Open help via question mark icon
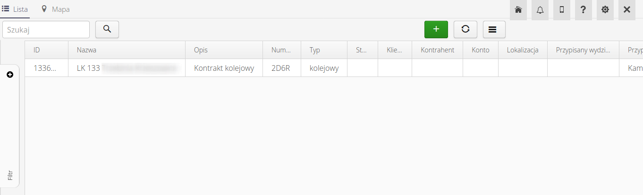 pyautogui.click(x=584, y=10)
